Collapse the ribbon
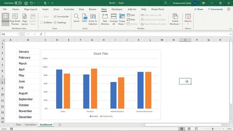This screenshot has width=233, height=131. tap(230, 29)
